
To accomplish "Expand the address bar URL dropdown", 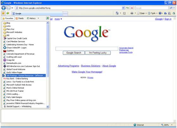I will 123,8.
